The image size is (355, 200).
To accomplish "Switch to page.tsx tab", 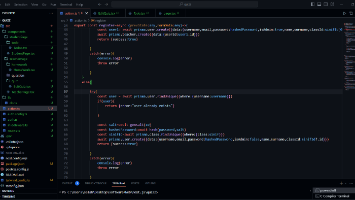I will tap(169, 13).
